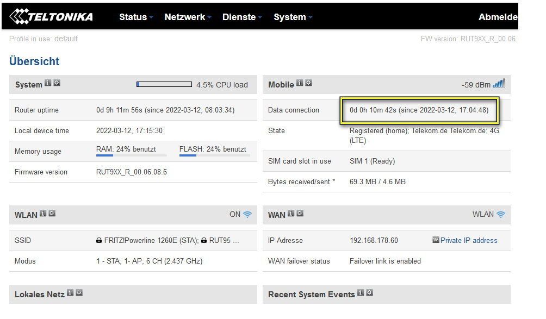The height and width of the screenshot is (319, 546).
Task: Click the Mobile panel info icon
Action: click(x=300, y=84)
